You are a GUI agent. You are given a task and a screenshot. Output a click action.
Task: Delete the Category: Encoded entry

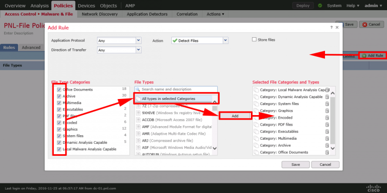click(x=327, y=118)
